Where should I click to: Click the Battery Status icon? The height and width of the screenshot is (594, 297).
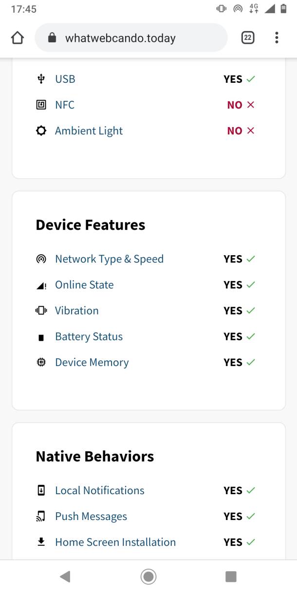[41, 336]
